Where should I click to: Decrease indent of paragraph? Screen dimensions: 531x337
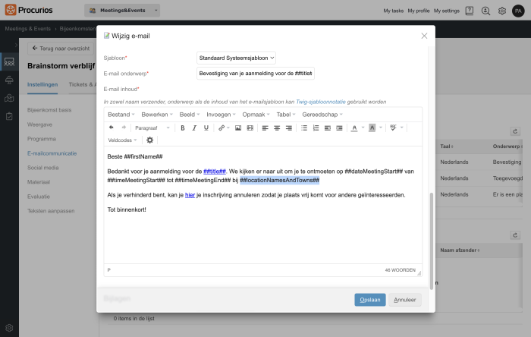[328, 128]
